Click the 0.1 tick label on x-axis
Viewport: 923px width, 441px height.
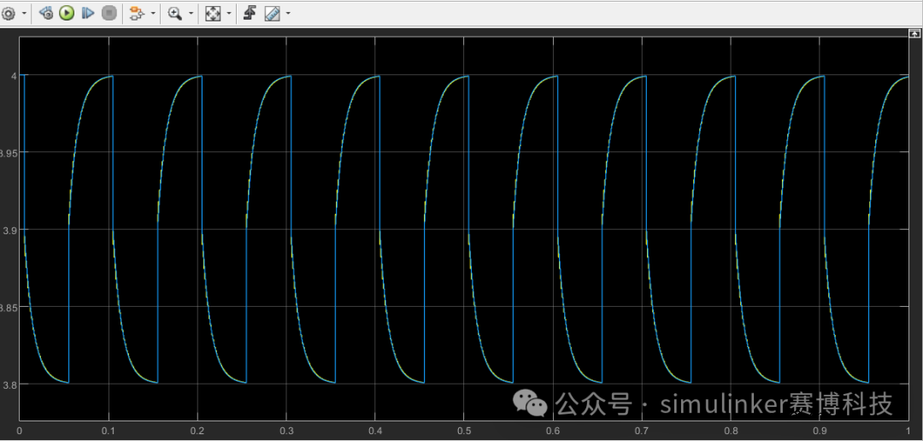click(x=108, y=430)
